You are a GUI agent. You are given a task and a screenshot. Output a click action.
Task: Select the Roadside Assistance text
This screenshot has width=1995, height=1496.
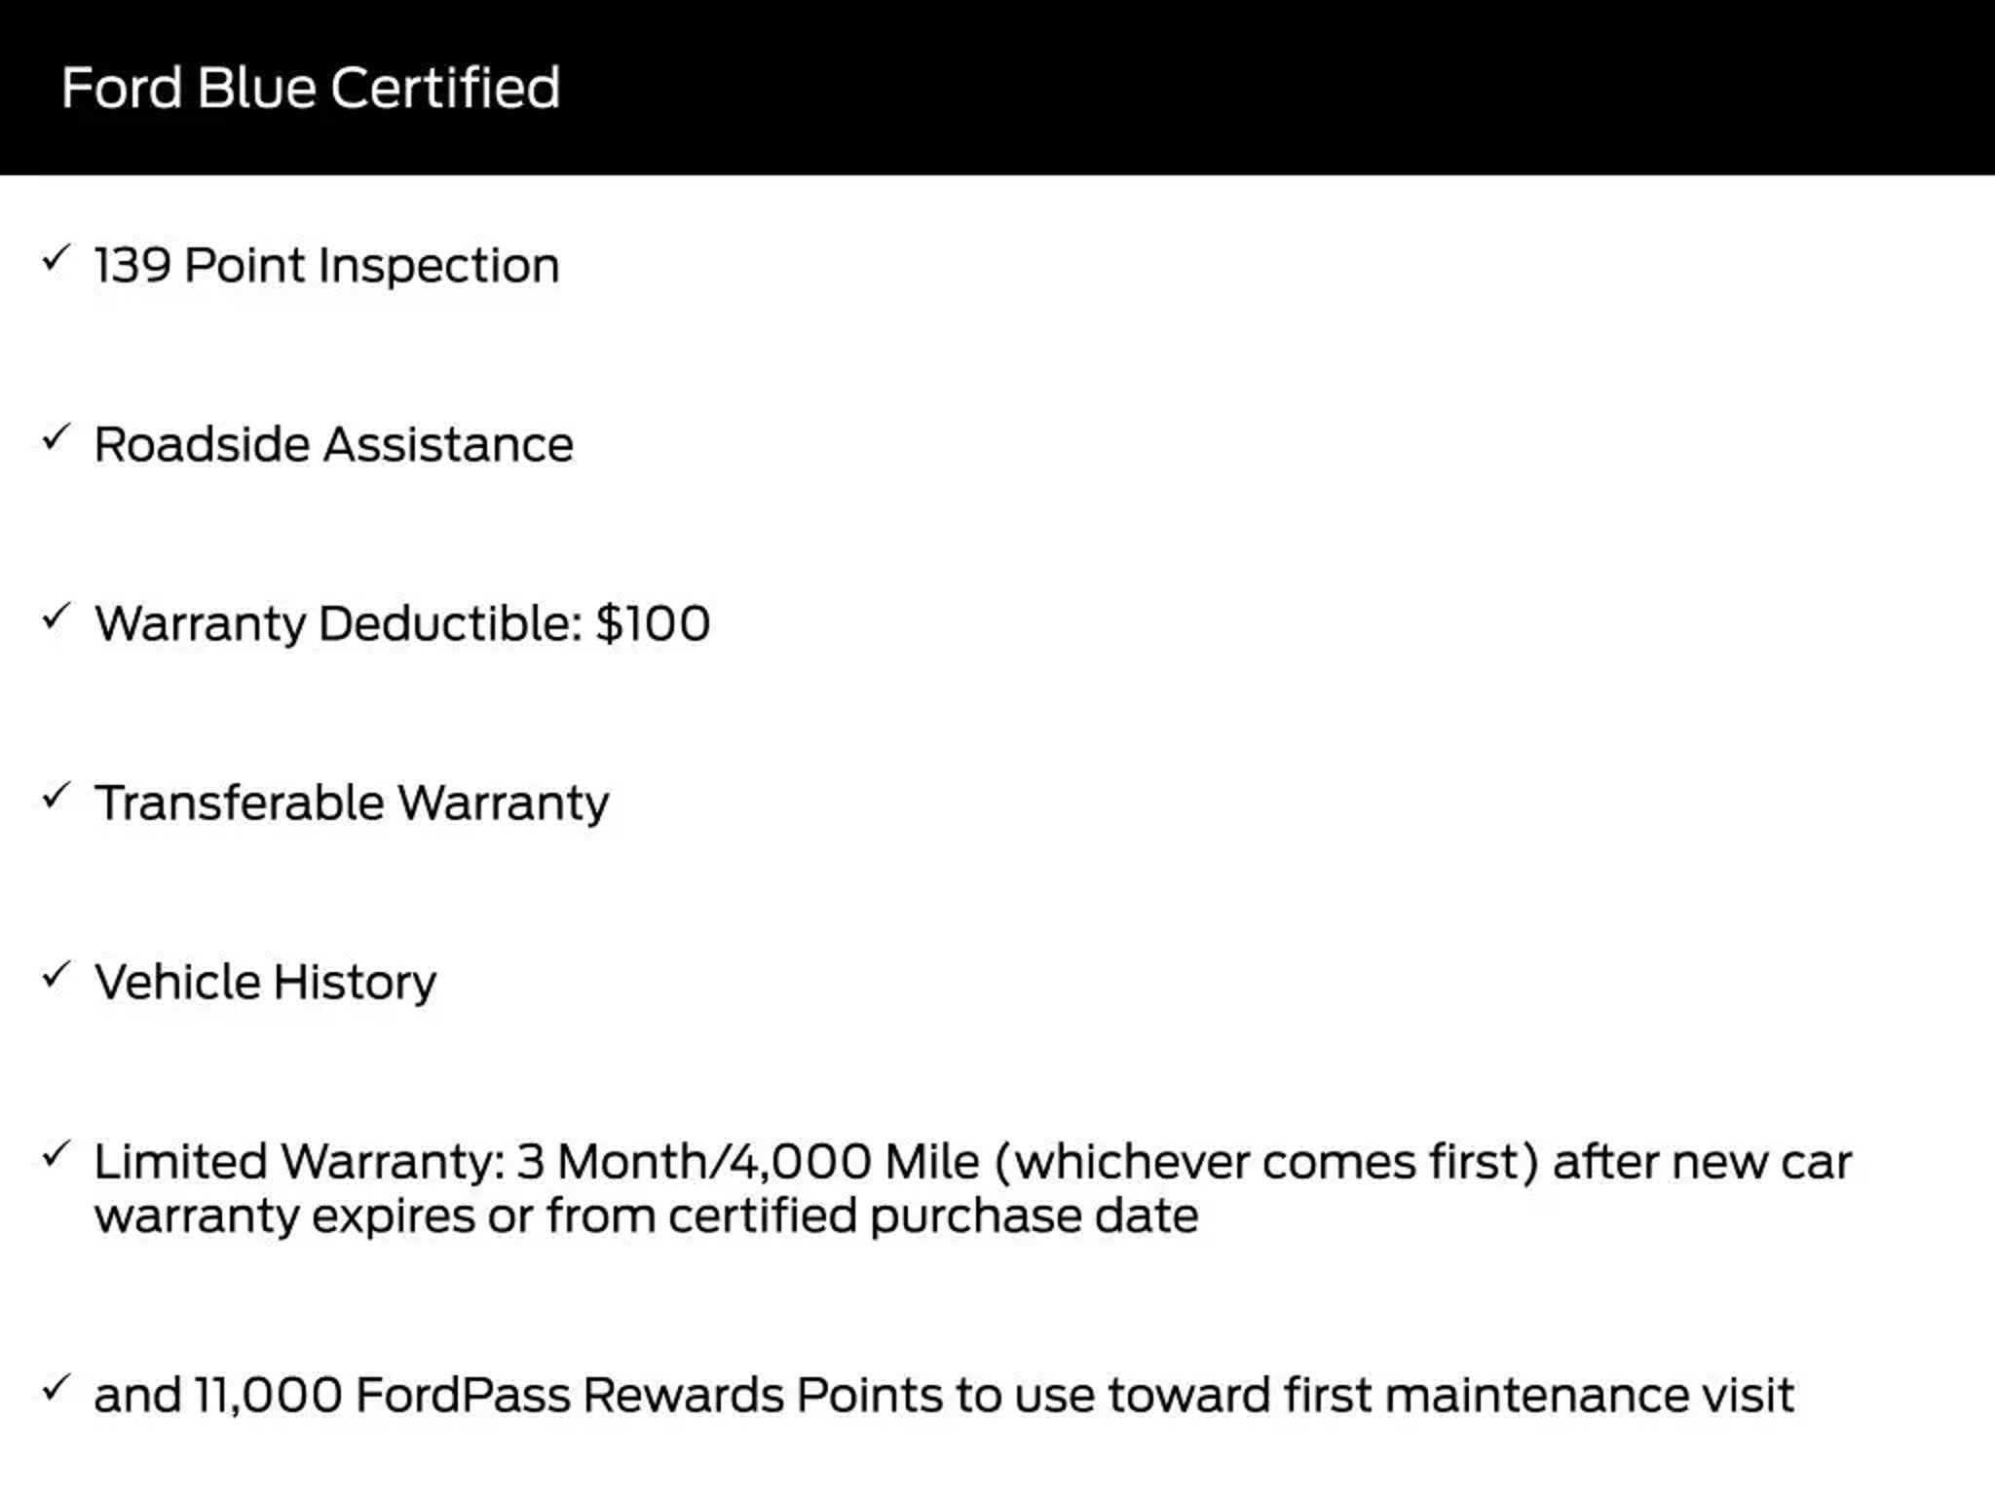click(x=333, y=445)
